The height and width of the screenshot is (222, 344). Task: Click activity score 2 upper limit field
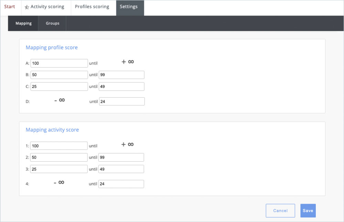(x=121, y=158)
